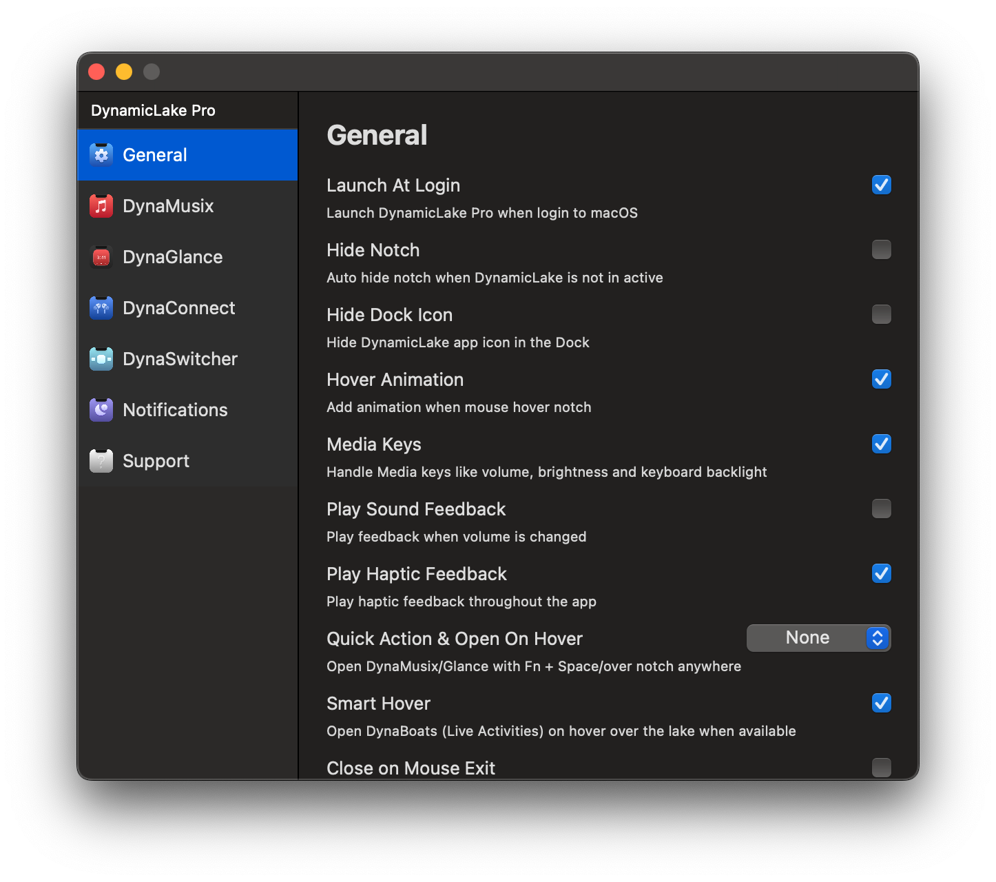The height and width of the screenshot is (882, 996).
Task: Click the dropdown's blue up-down arrows
Action: (x=877, y=638)
